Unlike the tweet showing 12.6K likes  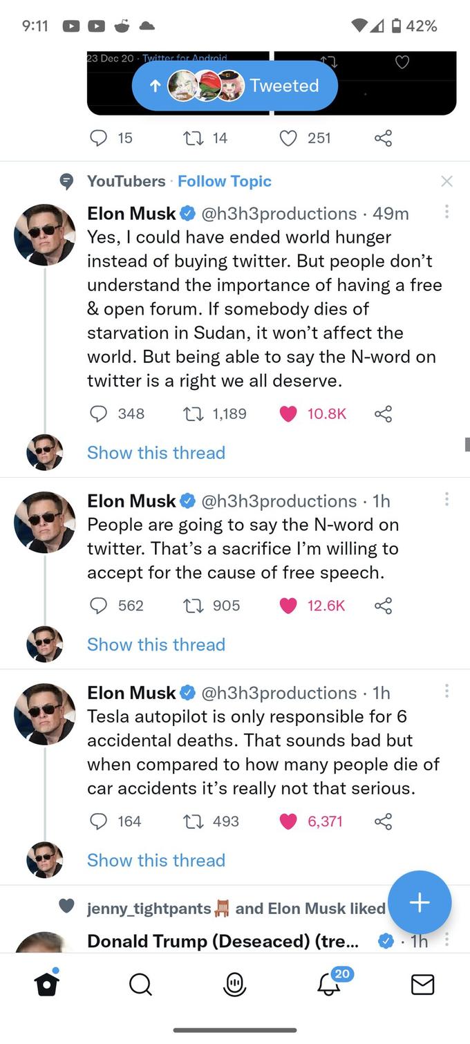(288, 606)
